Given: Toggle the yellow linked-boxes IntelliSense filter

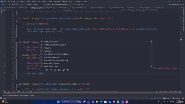Looking at the screenshot, I should 55,70.
